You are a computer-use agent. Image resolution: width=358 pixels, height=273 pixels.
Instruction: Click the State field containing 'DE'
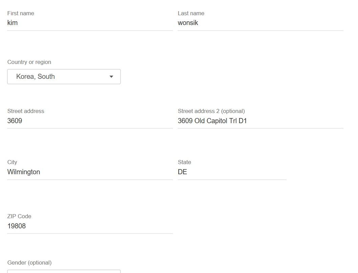(x=232, y=172)
